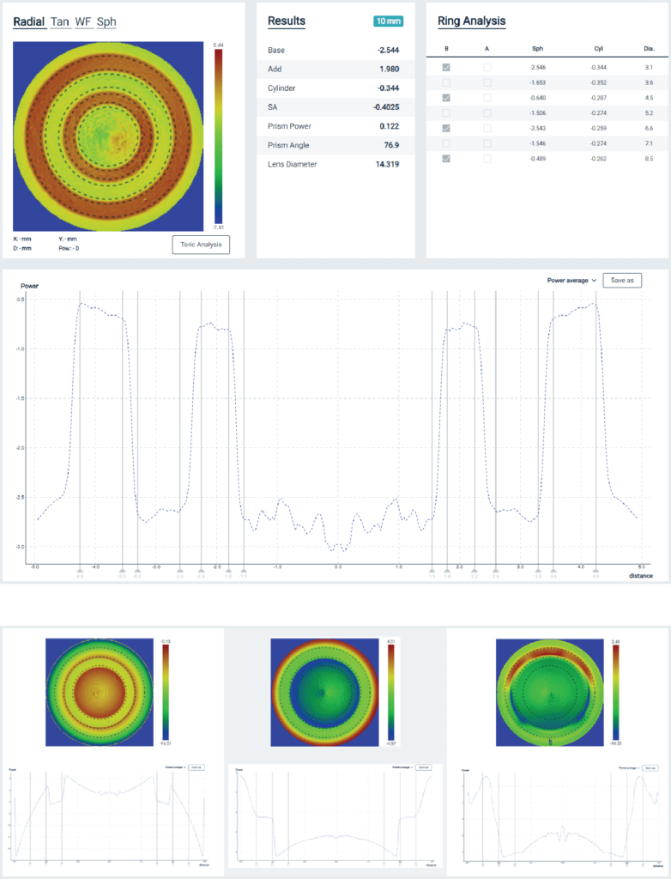Click Save as above the power graph
This screenshot has height=879, width=671.
622,280
